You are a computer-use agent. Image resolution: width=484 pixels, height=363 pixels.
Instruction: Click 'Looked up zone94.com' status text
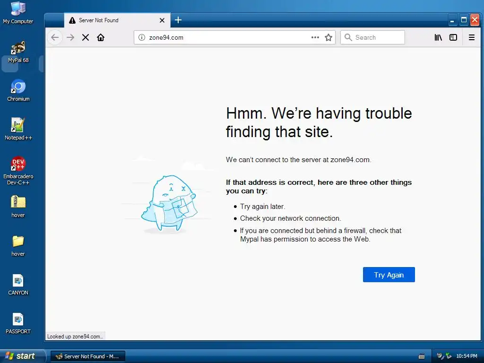tap(75, 337)
